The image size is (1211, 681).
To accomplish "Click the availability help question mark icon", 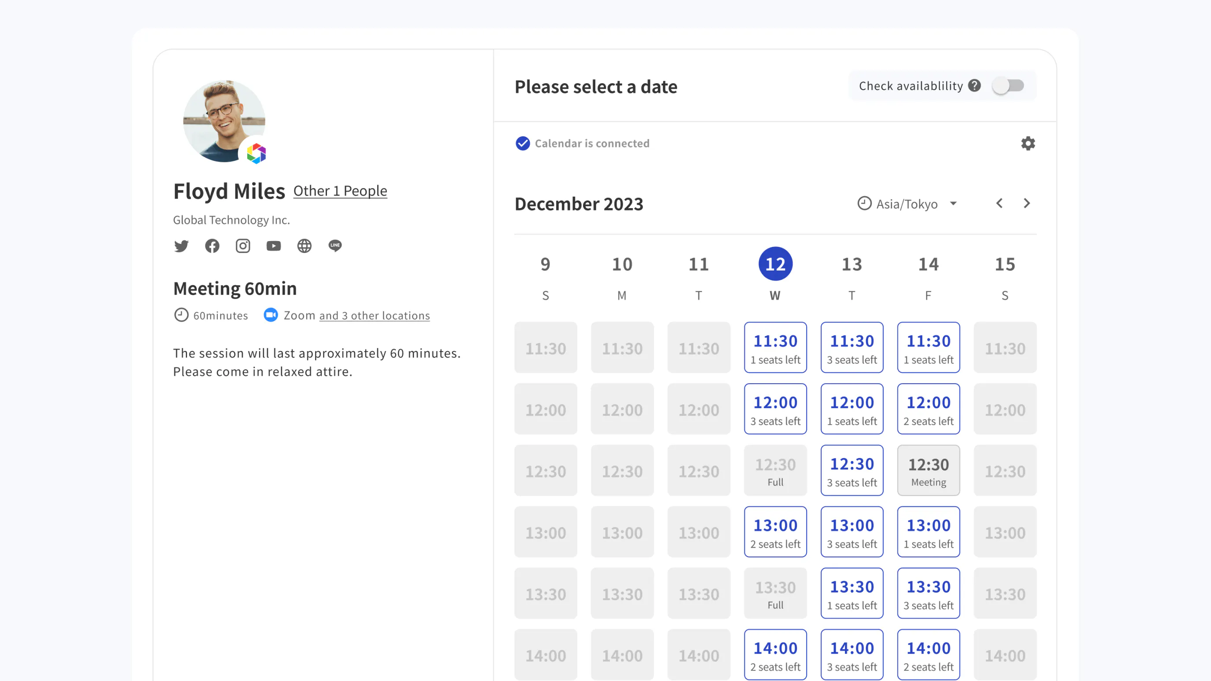I will (975, 85).
